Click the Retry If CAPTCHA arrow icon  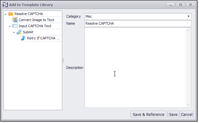click(23, 38)
